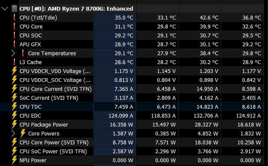Click the lightning icon for CPU SoC Power
Image resolution: width=268 pixels, height=166 pixels.
pyautogui.click(x=14, y=151)
